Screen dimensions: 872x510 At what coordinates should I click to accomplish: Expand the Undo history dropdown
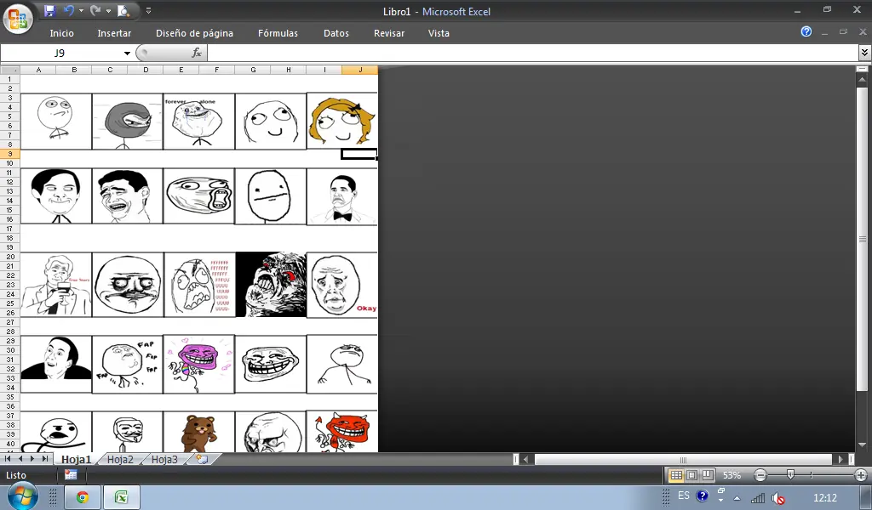(x=81, y=10)
